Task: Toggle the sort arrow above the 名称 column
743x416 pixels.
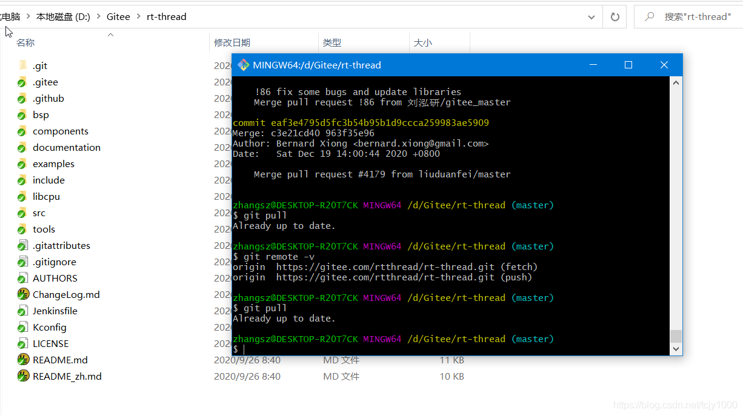Action: pyautogui.click(x=110, y=35)
